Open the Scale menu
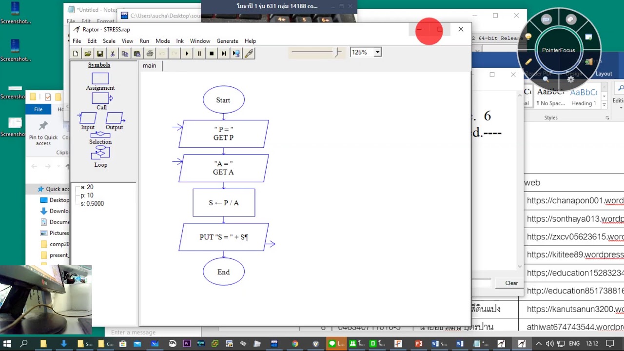 tap(109, 41)
